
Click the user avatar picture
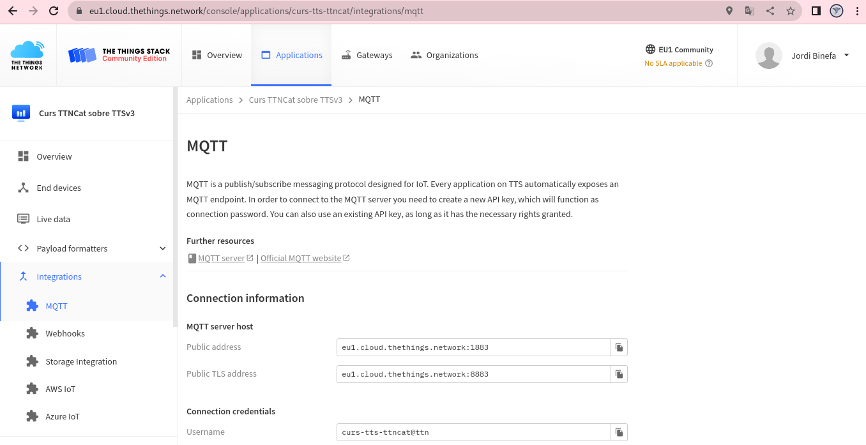coord(769,56)
